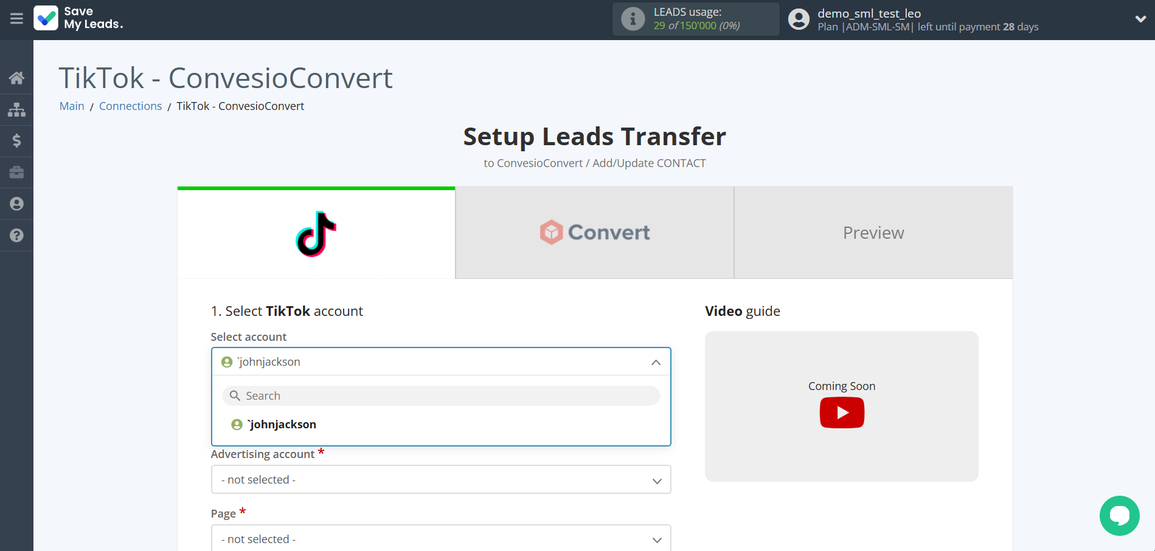This screenshot has width=1155, height=551.
Task: Open the billing dollar sidebar icon
Action: coord(16,141)
